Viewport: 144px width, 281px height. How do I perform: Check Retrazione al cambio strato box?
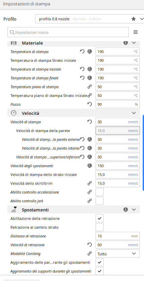pos(100,227)
